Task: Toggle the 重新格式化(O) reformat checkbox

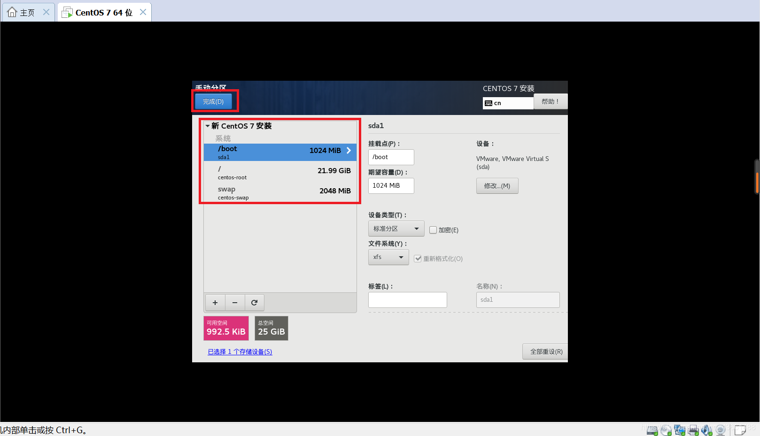Action: (x=418, y=259)
